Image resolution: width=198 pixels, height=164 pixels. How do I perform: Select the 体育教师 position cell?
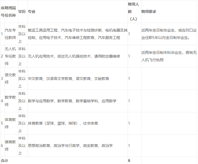click(10, 123)
